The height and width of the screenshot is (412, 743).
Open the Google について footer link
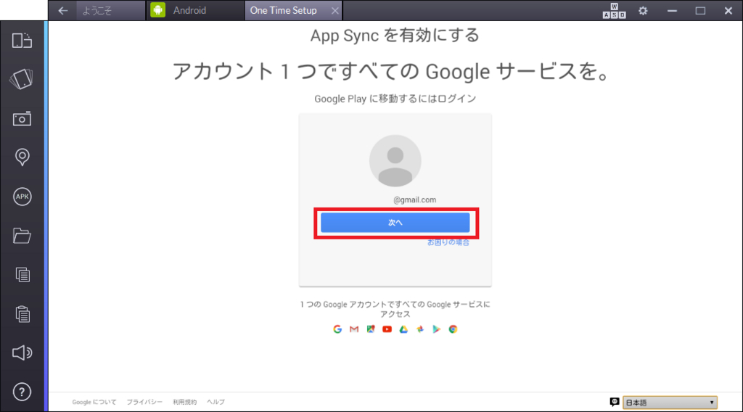[94, 402]
